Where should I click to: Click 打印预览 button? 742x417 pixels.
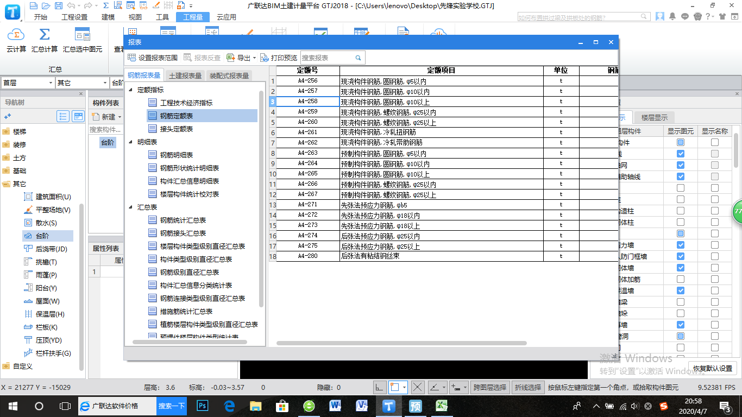[x=279, y=58]
